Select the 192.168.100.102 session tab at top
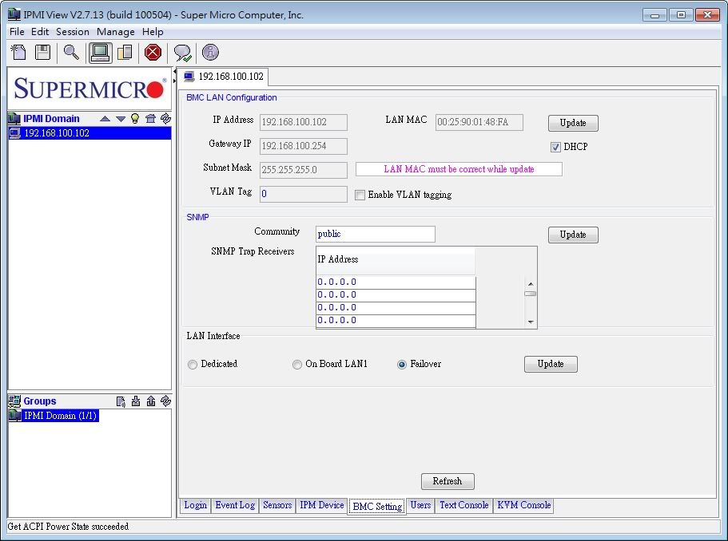The width and height of the screenshot is (728, 541). (x=224, y=77)
